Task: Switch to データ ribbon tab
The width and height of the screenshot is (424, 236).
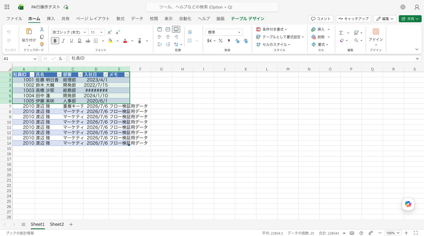Action: pos(137,18)
